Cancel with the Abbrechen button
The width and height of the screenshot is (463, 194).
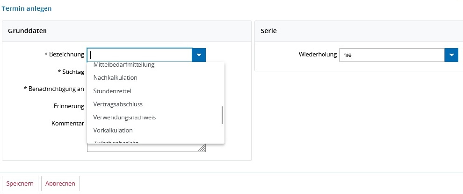pos(60,184)
